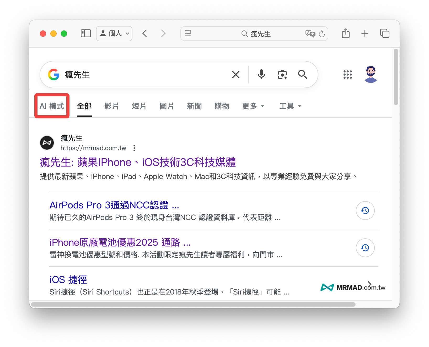Toggle the Safari sidebar

click(x=85, y=33)
